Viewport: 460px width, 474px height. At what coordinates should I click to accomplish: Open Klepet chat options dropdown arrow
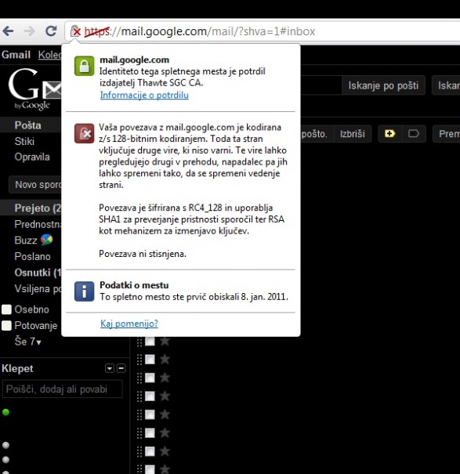(x=110, y=368)
